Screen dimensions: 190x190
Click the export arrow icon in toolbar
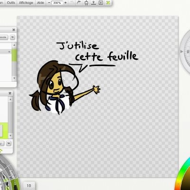point(94,3)
